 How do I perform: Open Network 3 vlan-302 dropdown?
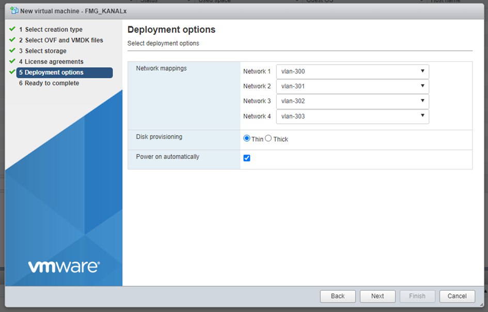coord(352,101)
